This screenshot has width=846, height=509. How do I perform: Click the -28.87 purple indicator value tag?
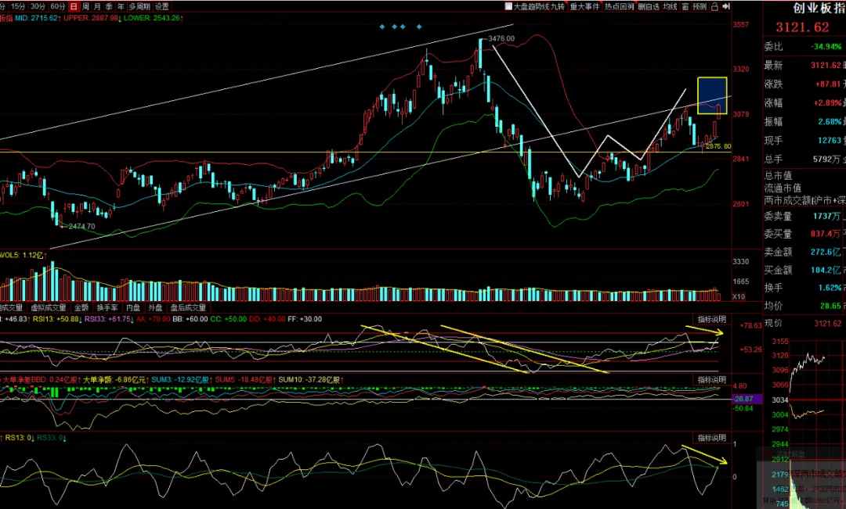coord(747,399)
